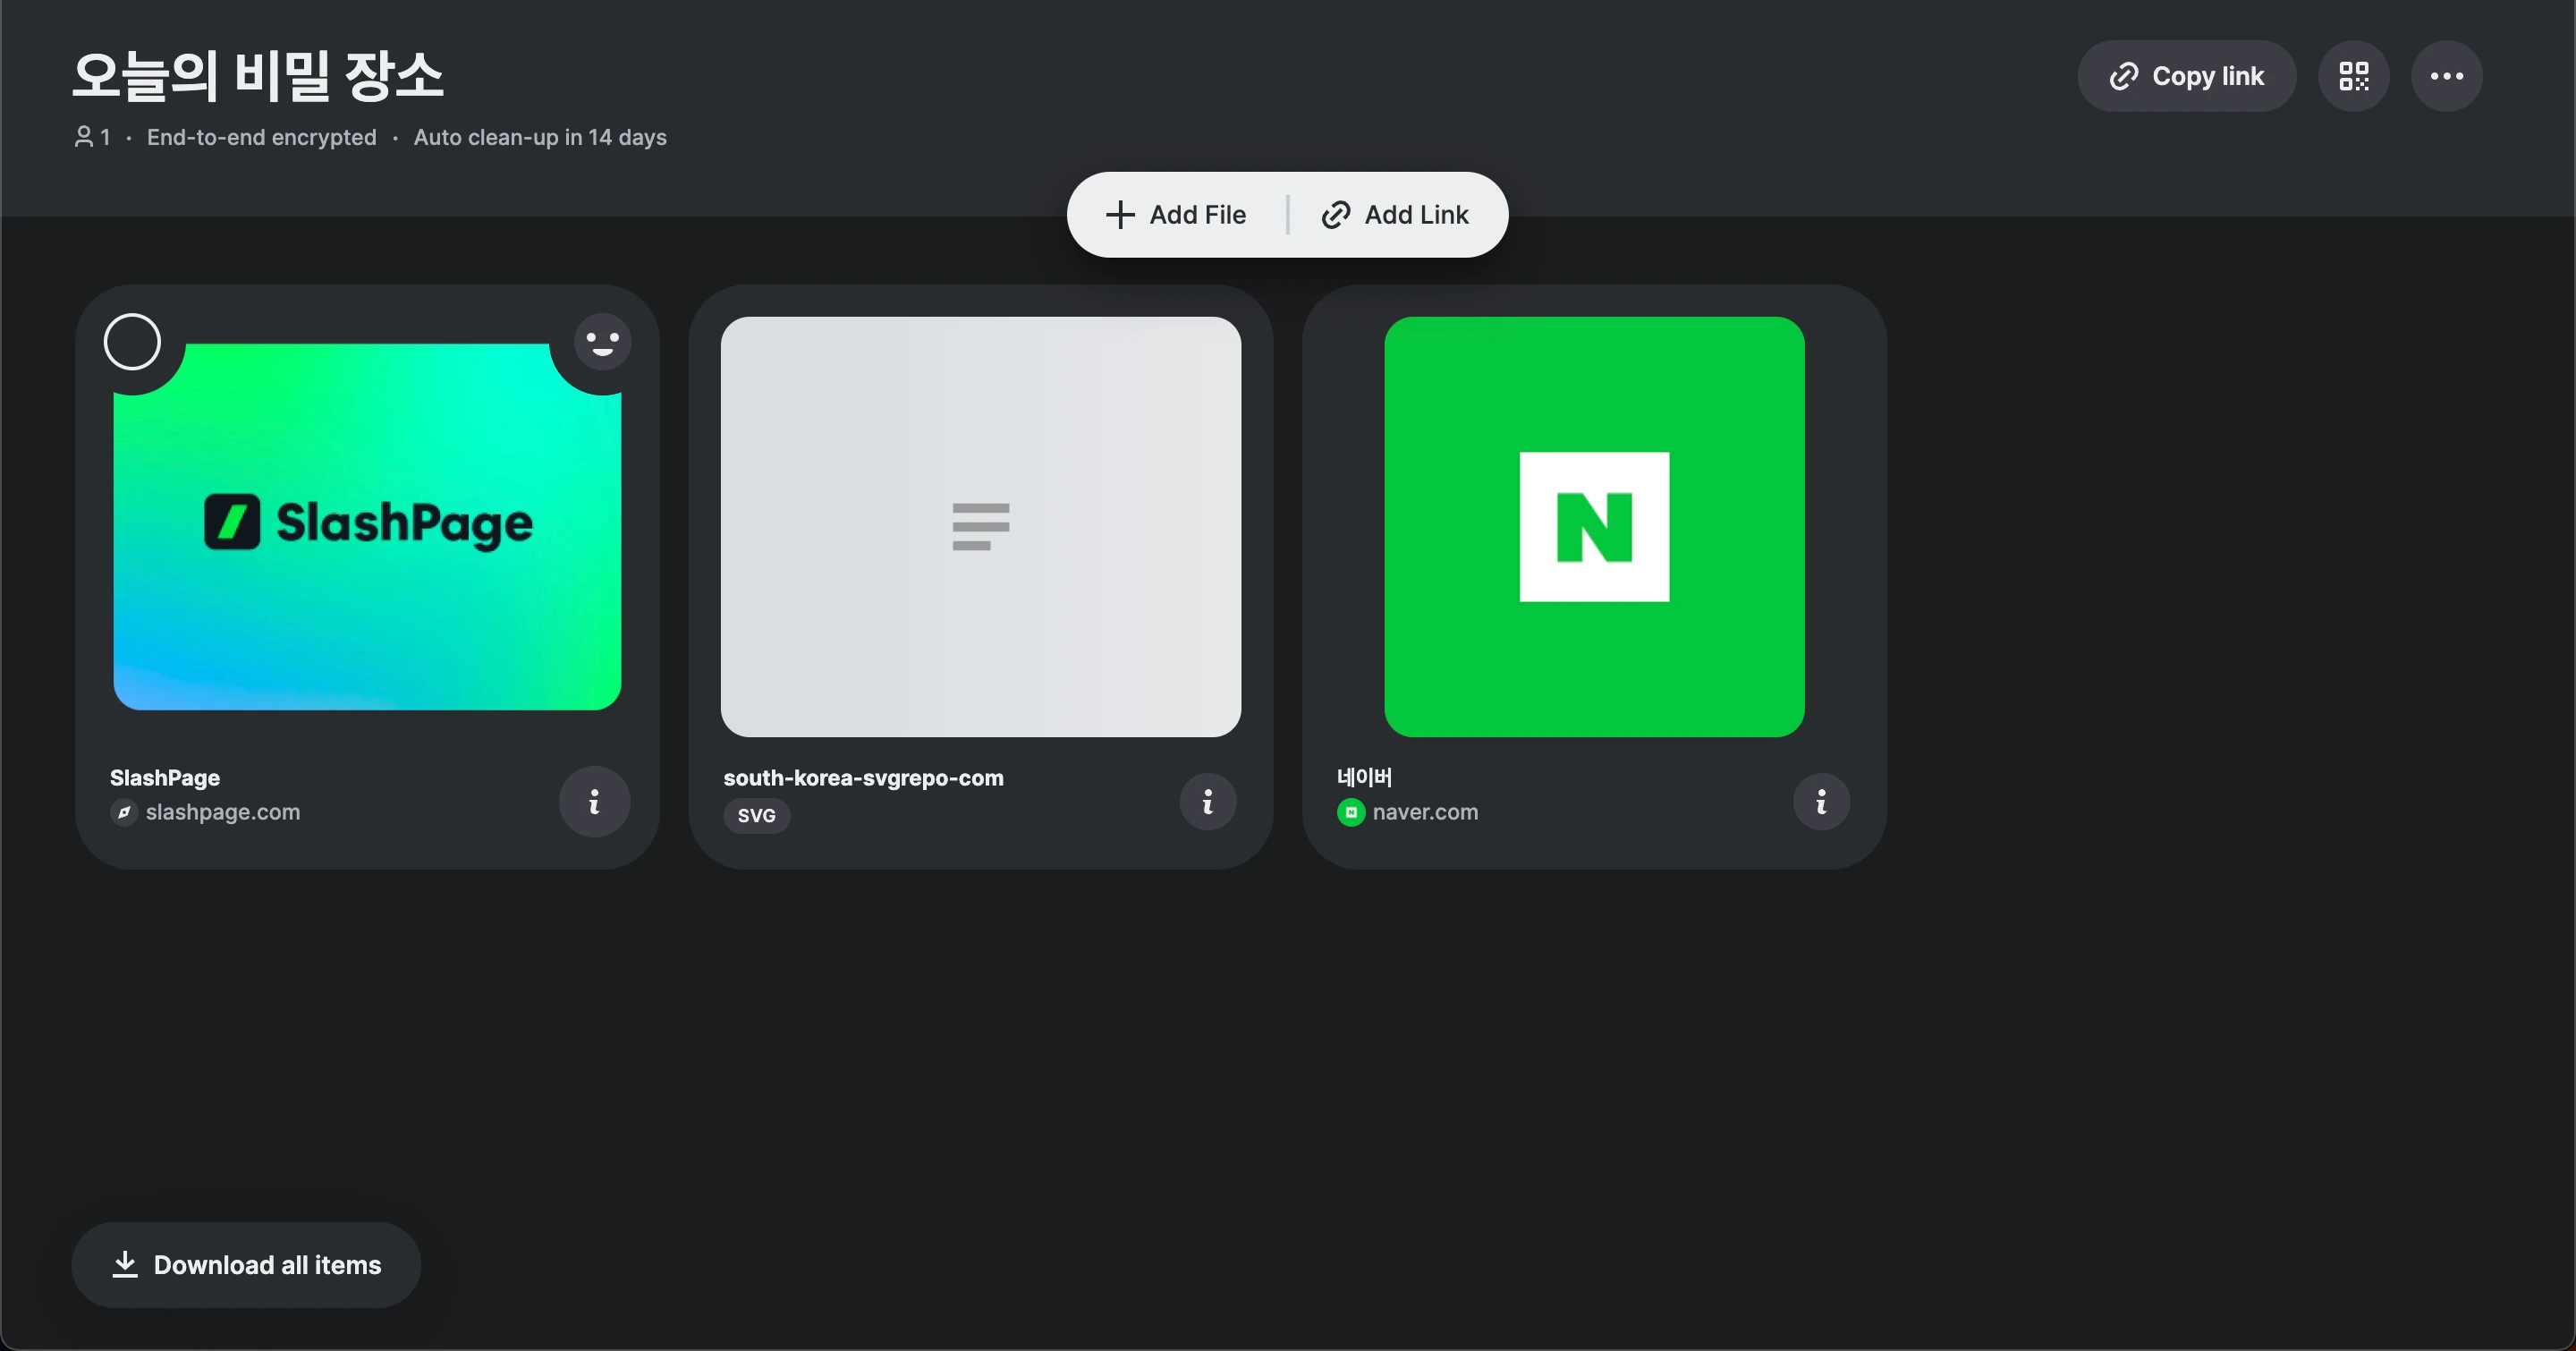This screenshot has height=1351, width=2576.
Task: Open the south-korea SVG file thumbnail
Action: (981, 527)
